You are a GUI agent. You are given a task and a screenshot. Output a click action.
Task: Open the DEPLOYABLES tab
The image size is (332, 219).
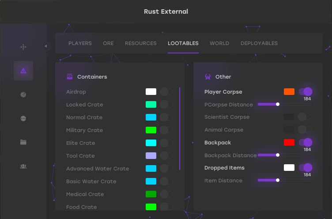pyautogui.click(x=259, y=43)
